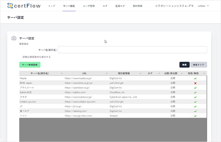
Task: Click 公開 in the ニコン row
Action: click(173, 116)
